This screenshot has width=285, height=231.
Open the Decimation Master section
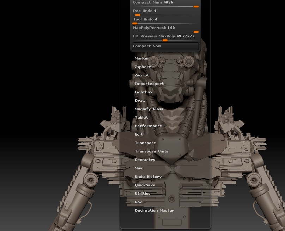click(x=154, y=210)
